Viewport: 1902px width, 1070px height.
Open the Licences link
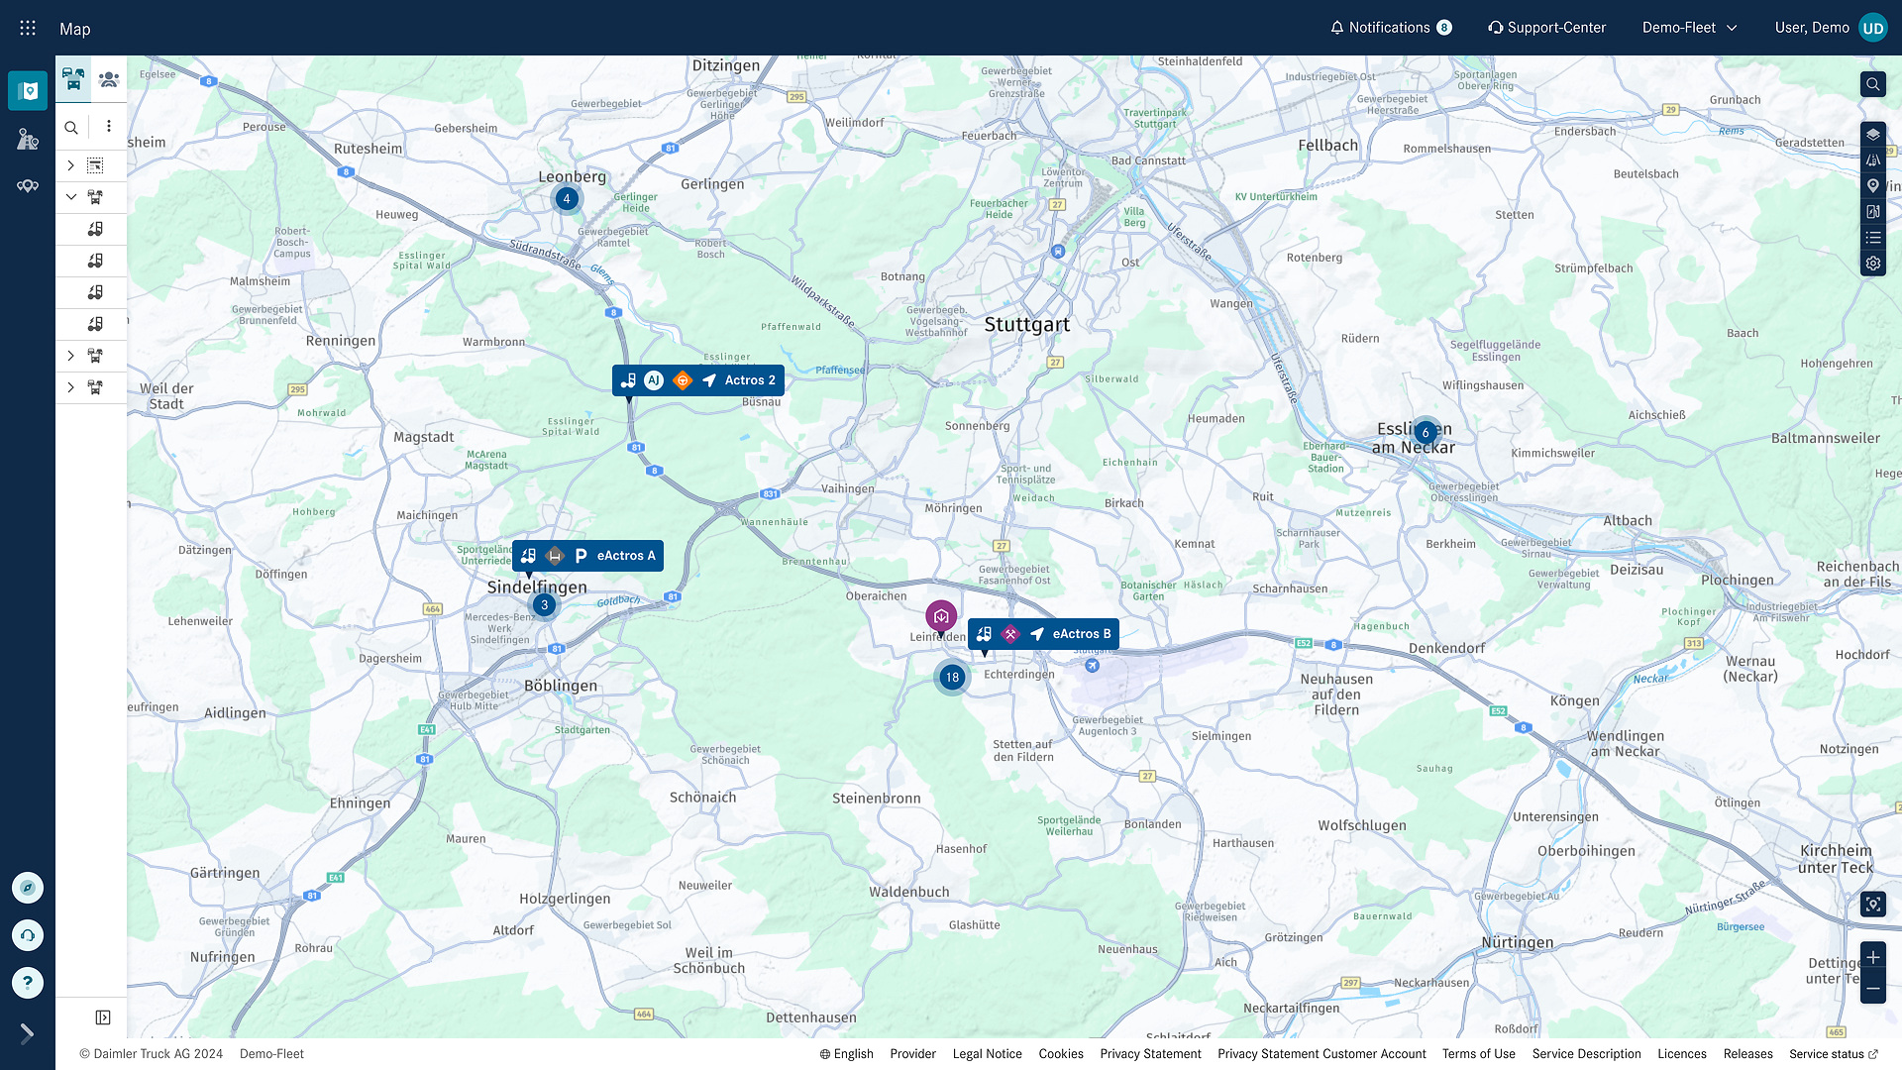[x=1682, y=1054]
